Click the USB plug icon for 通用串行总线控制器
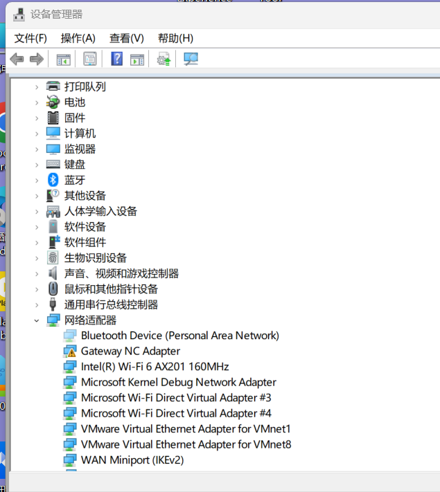Viewport: 440px width, 492px height. coord(53,304)
